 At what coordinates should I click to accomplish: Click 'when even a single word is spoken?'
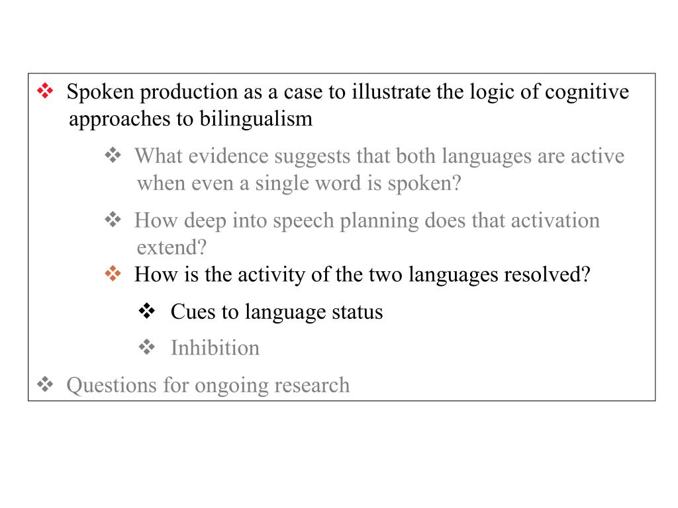tap(299, 183)
